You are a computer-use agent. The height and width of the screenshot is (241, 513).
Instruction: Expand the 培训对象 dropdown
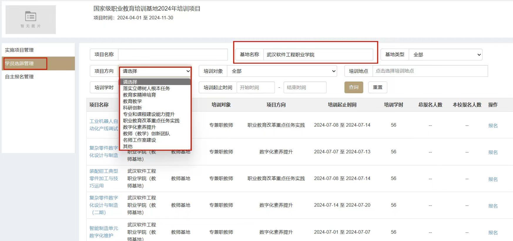click(282, 71)
